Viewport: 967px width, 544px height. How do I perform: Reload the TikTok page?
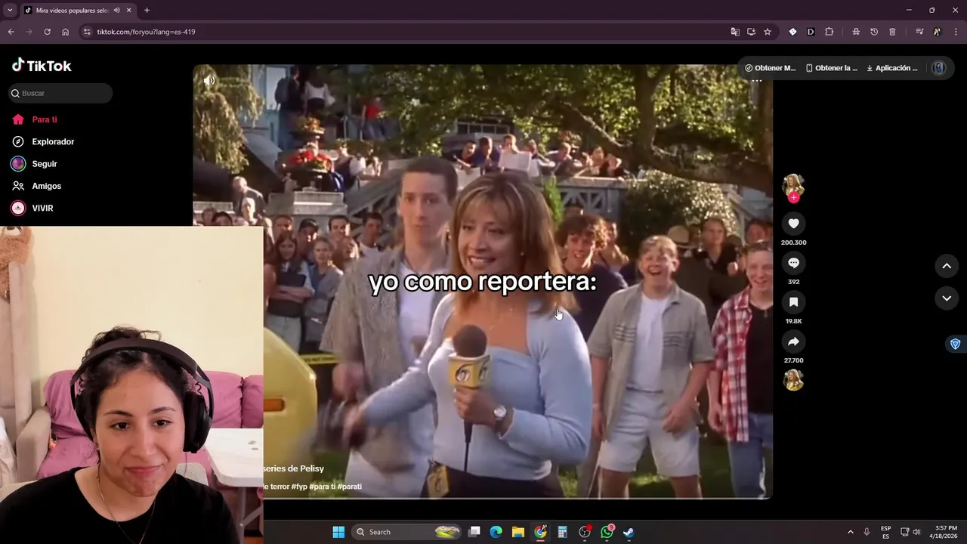(x=47, y=32)
